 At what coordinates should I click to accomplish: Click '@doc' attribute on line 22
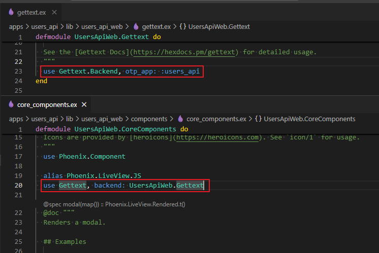click(51, 213)
